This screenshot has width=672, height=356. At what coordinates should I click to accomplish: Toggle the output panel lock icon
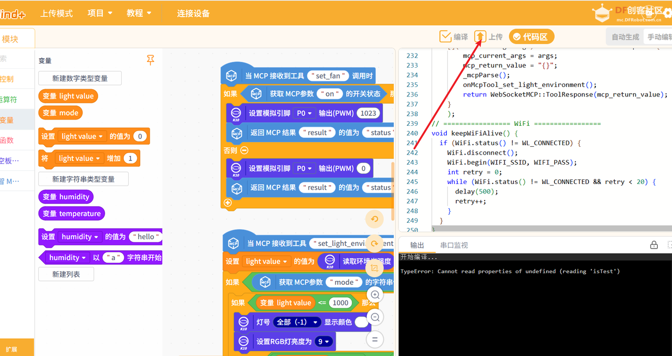point(654,244)
